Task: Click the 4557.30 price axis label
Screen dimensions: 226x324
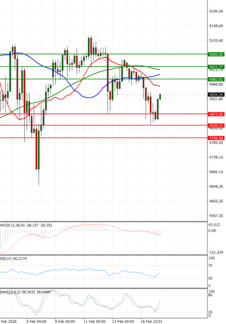Action: coord(216,216)
